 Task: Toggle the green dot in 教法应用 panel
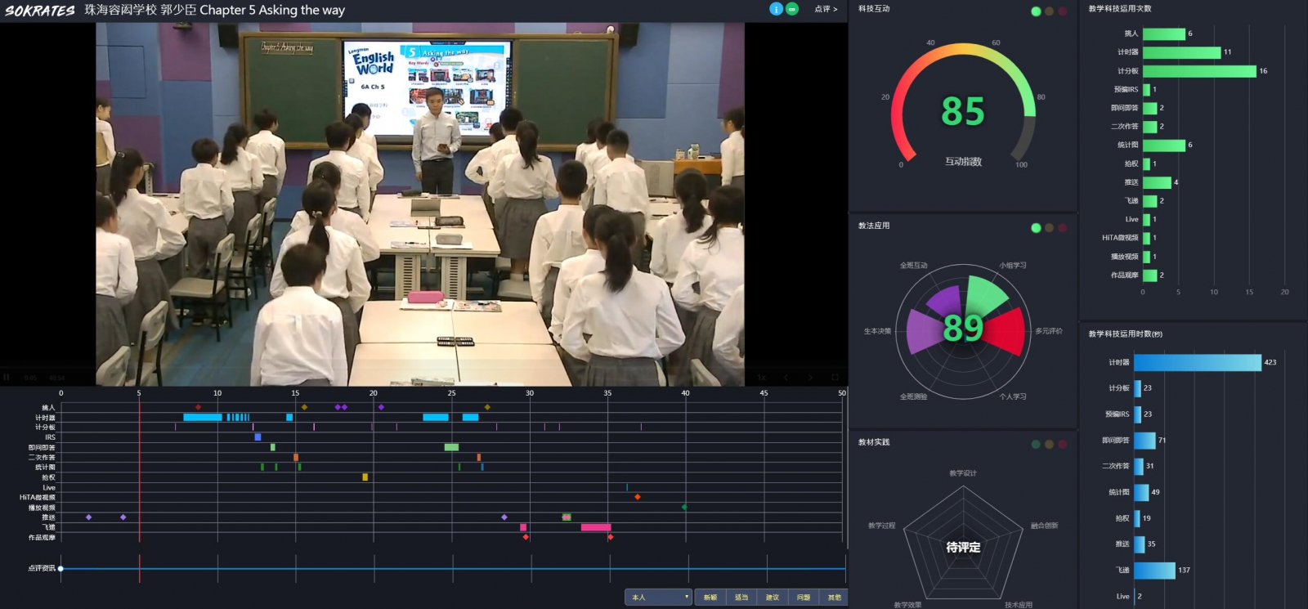1036,228
